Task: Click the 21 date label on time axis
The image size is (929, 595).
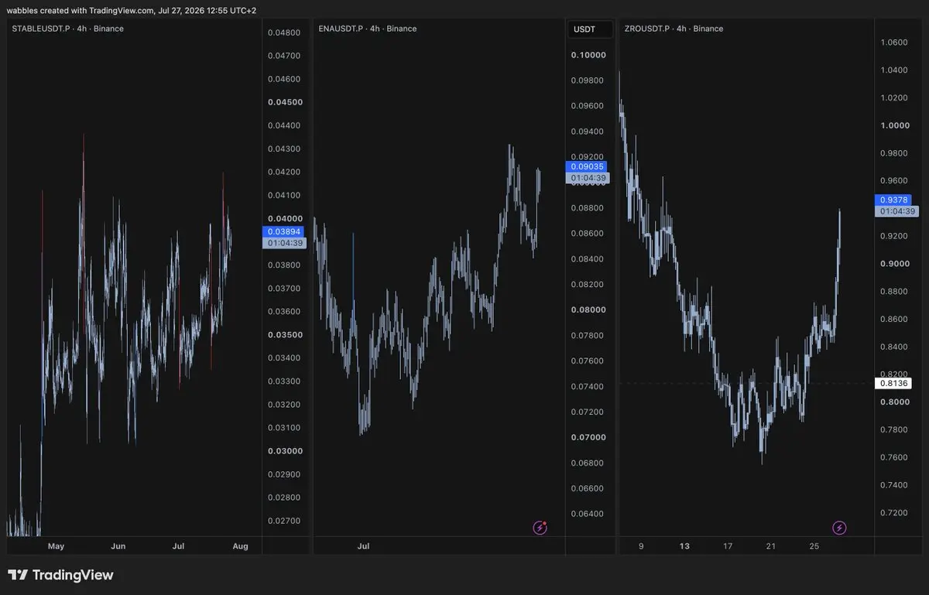Action: (771, 546)
